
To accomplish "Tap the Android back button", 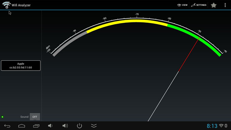I will (7, 126).
